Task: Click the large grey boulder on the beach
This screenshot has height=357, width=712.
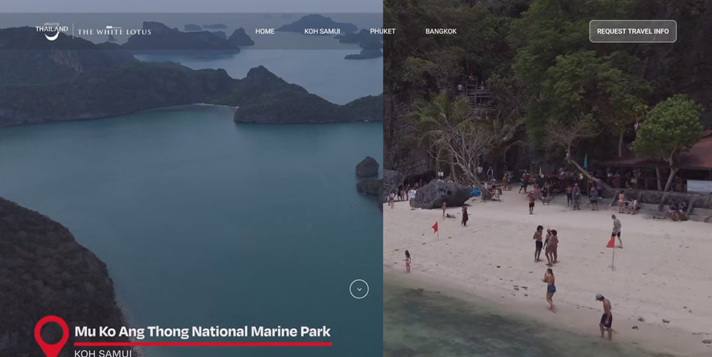Action: tap(438, 194)
